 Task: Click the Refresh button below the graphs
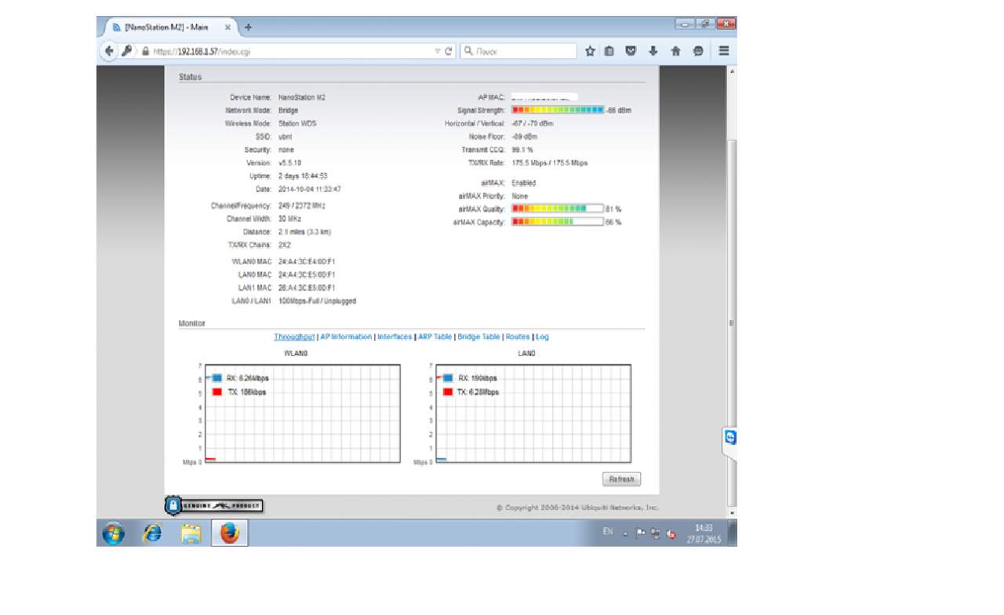coord(622,479)
